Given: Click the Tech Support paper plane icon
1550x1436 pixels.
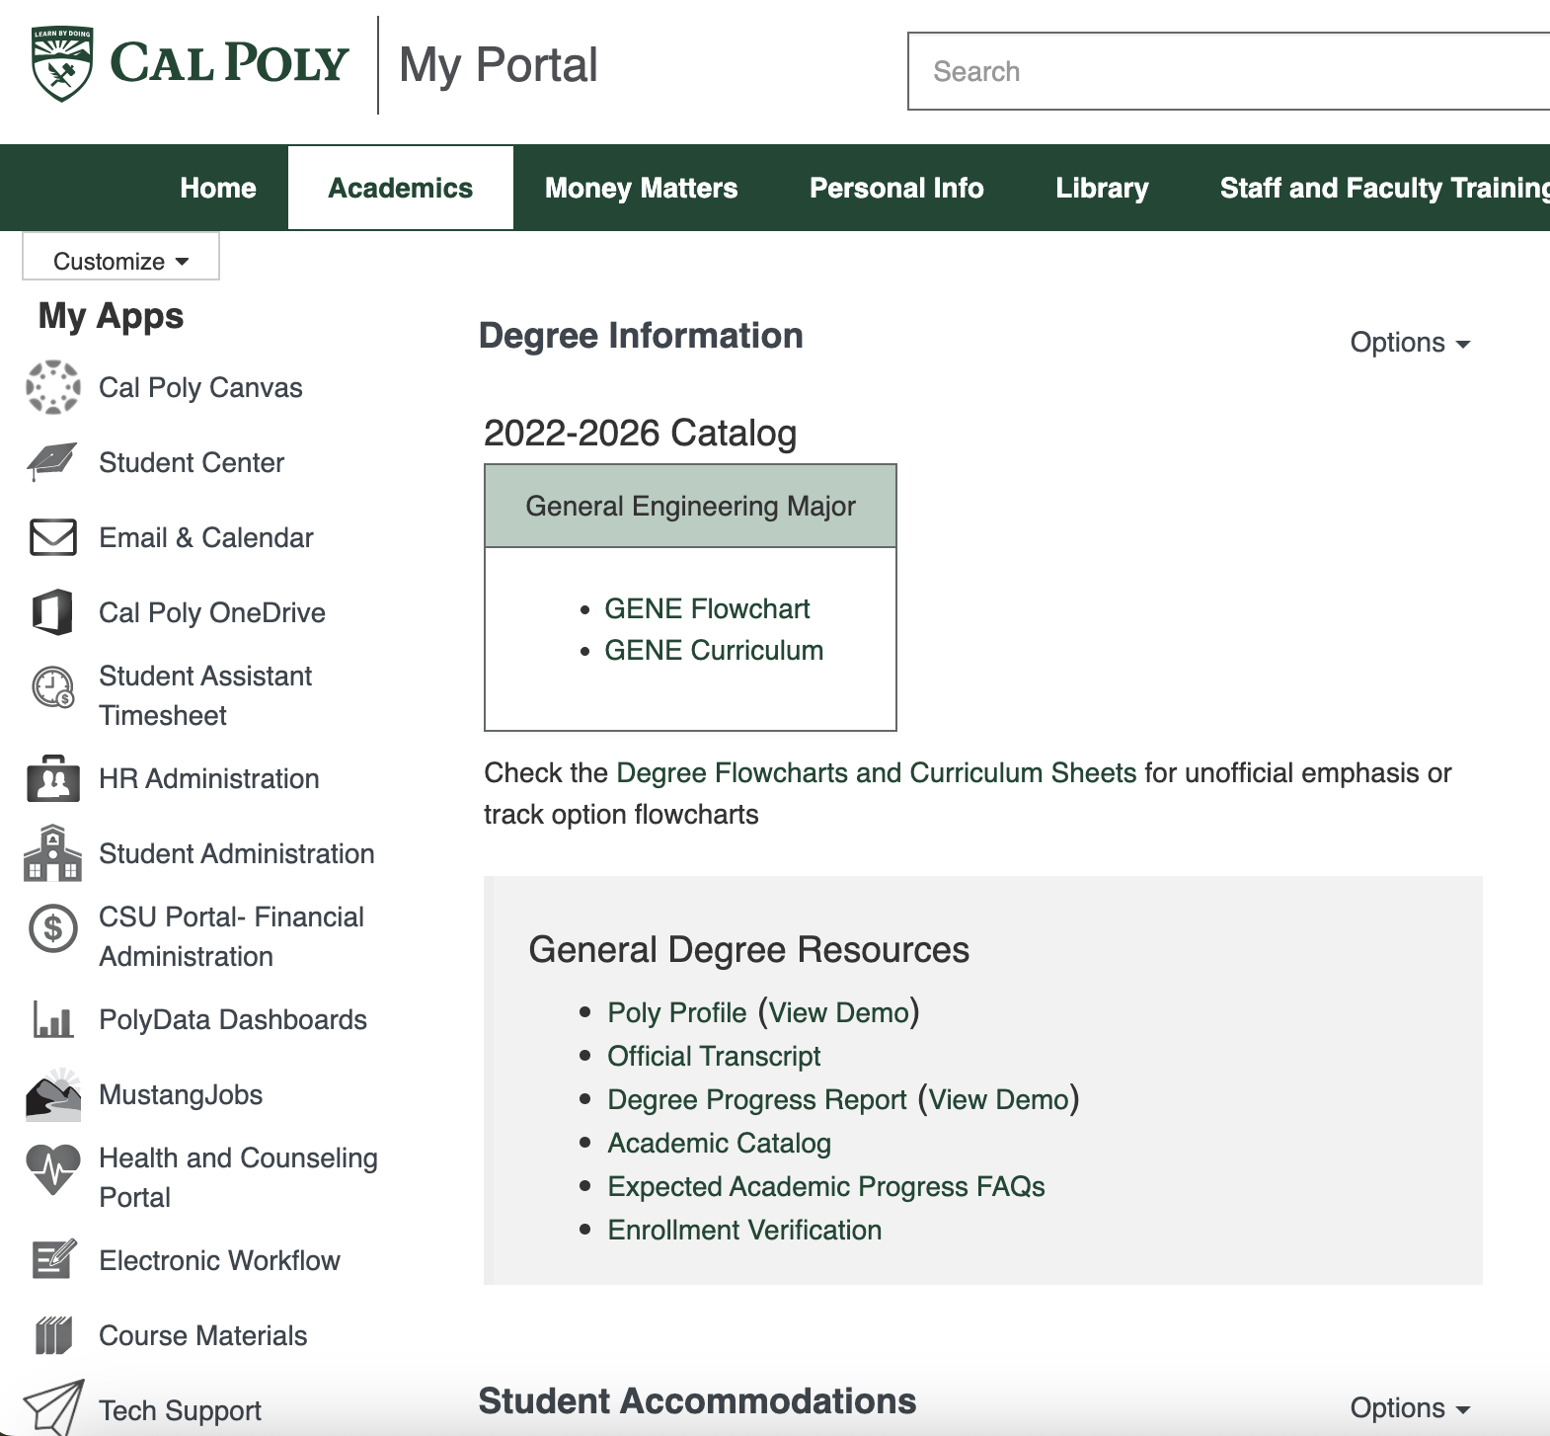Looking at the screenshot, I should [x=52, y=1408].
